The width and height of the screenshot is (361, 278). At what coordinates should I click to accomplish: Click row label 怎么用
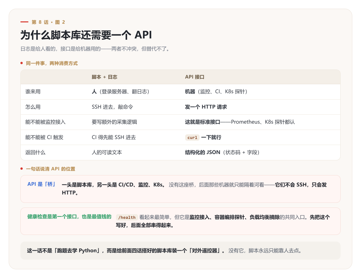33,107
